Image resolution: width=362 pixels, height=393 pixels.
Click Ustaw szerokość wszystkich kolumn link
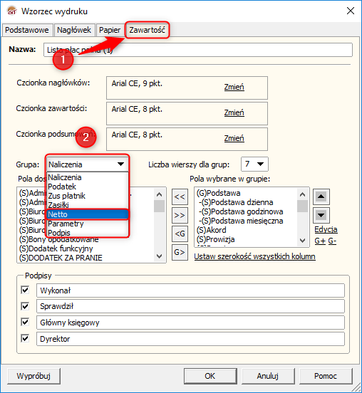pyautogui.click(x=254, y=256)
